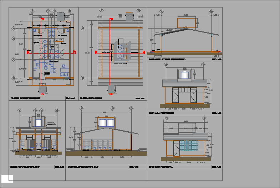Click the Planta de Azotea title label
The width and height of the screenshot is (280, 188).
(91, 98)
